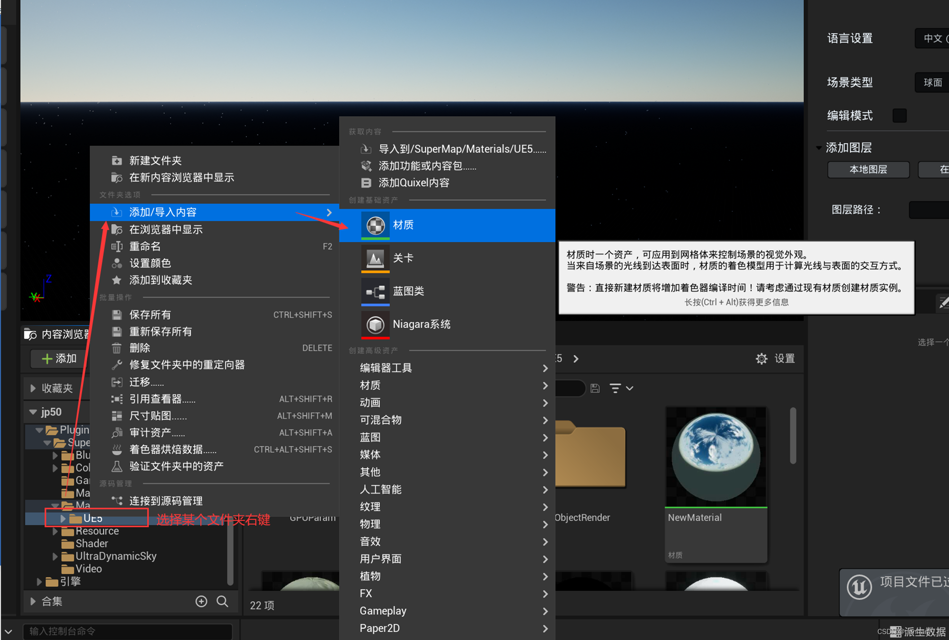Expand the Resource folder arrow
949x640 pixels.
point(55,531)
